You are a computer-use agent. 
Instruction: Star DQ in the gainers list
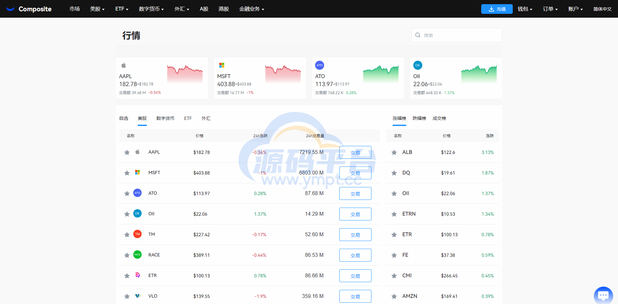[x=394, y=173]
